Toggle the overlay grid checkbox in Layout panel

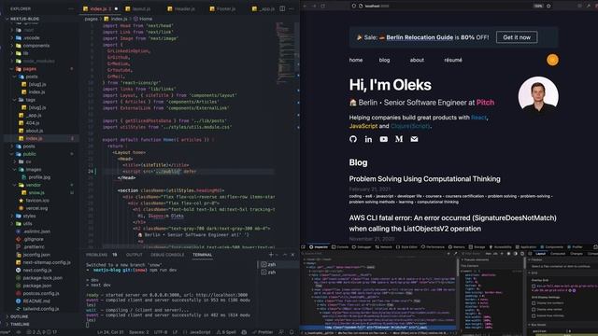534,286
